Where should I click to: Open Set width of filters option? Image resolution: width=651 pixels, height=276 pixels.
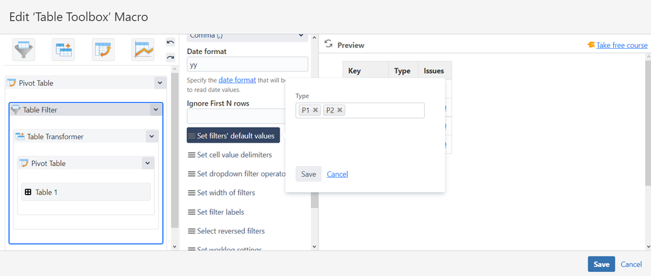(222, 193)
